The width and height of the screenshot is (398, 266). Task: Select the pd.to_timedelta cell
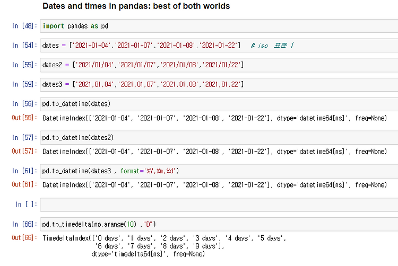tap(219, 224)
